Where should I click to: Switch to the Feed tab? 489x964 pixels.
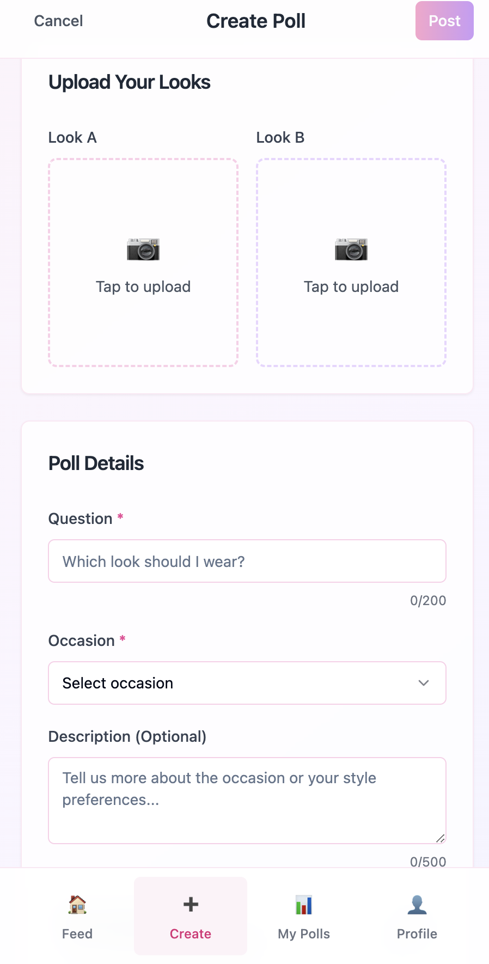77,916
